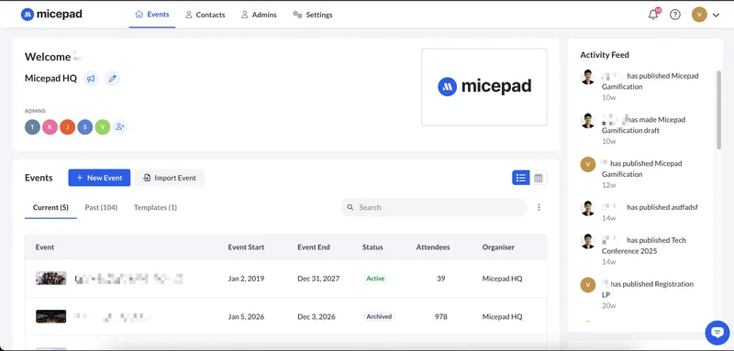Image resolution: width=734 pixels, height=351 pixels.
Task: Open the Settings nav tab
Action: 313,15
